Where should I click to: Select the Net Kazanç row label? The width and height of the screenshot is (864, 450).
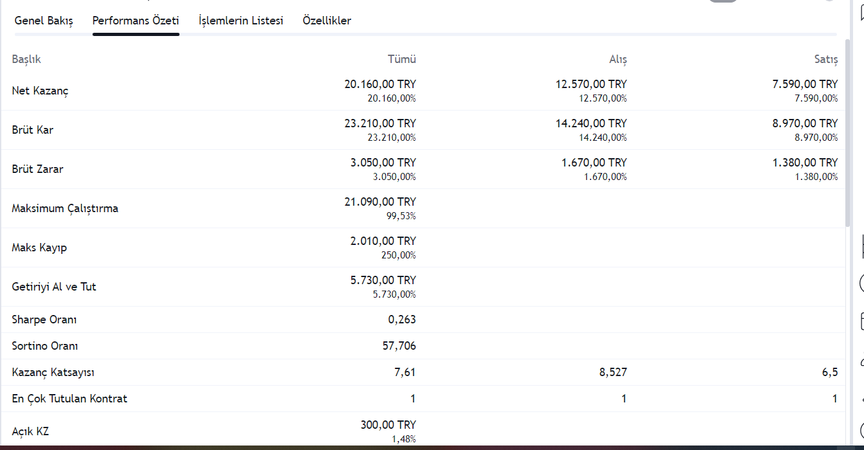(40, 91)
